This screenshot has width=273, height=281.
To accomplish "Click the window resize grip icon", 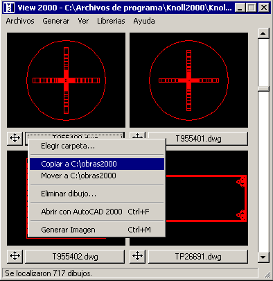I will 267,275.
